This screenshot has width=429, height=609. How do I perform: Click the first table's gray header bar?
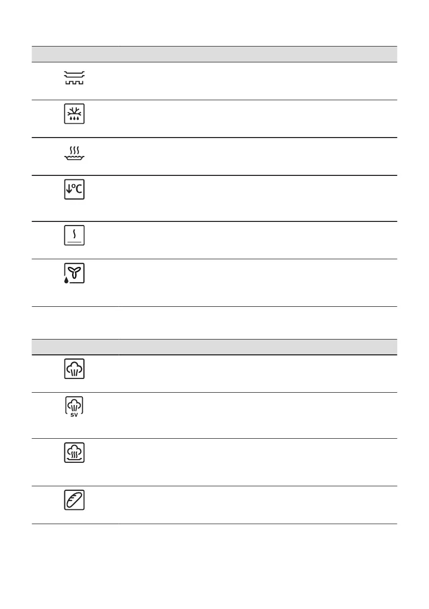point(215,54)
